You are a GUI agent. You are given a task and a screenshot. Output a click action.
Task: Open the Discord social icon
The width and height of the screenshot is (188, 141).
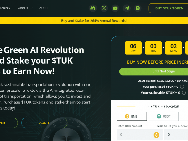pyautogui.click(x=93, y=8)
